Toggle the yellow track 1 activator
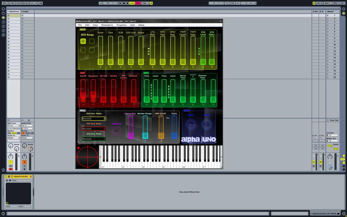The width and height of the screenshot is (347, 217). click(x=11, y=162)
